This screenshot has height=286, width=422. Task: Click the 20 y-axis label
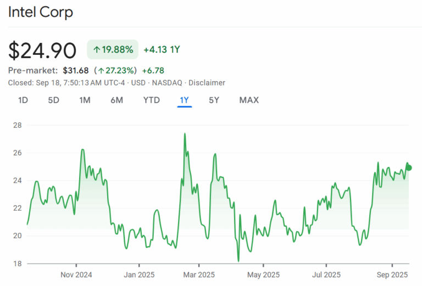[x=18, y=235]
